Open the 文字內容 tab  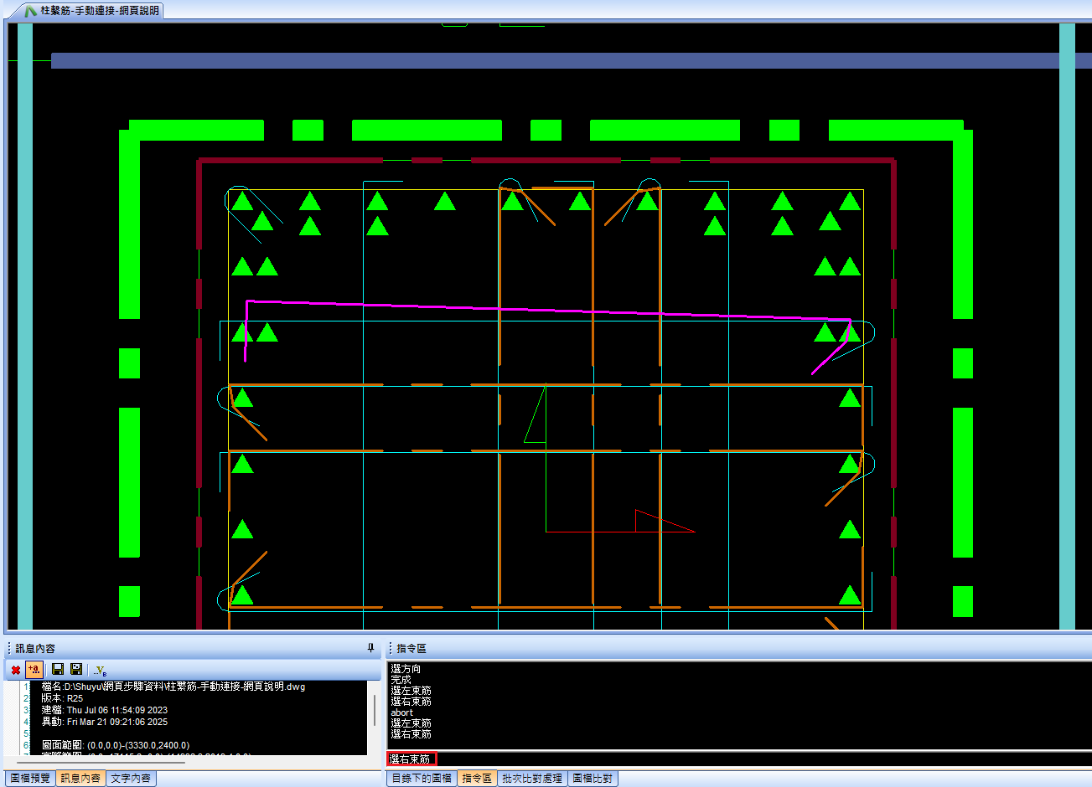(131, 778)
